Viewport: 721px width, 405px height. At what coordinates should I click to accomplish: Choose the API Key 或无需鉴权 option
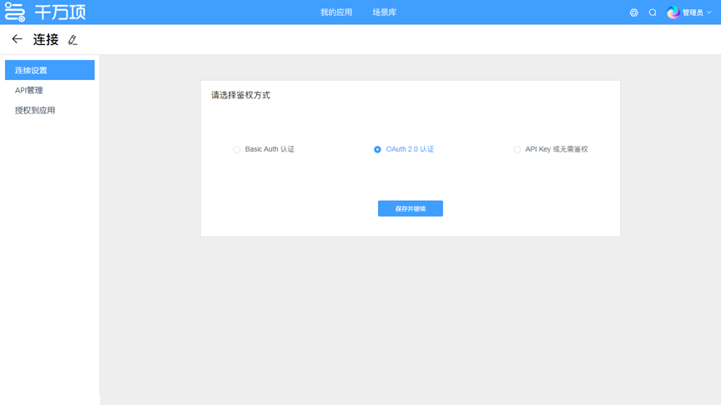517,149
